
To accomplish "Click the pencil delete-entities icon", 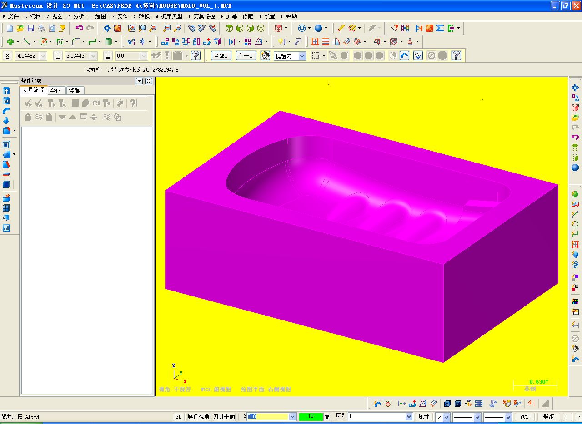I will (x=341, y=28).
